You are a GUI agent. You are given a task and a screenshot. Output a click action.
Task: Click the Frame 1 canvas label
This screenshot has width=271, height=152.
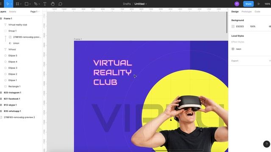point(78,39)
